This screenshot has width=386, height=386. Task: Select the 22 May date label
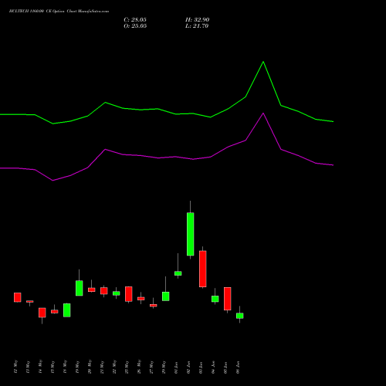coord(114,367)
